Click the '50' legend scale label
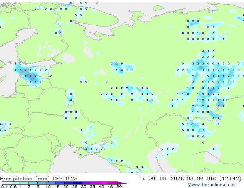The height and width of the screenshot is (188, 244). point(119,186)
